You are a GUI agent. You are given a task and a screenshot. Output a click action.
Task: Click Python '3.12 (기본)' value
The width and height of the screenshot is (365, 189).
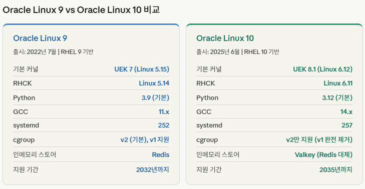tap(337, 97)
